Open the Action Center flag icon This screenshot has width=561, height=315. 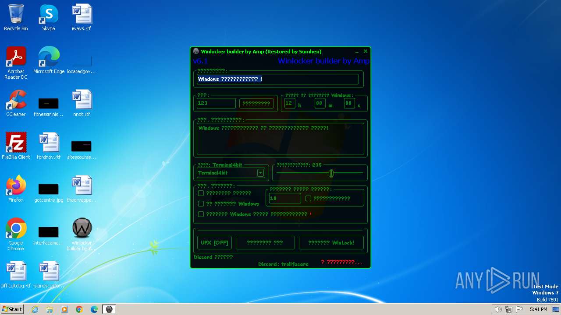point(519,309)
